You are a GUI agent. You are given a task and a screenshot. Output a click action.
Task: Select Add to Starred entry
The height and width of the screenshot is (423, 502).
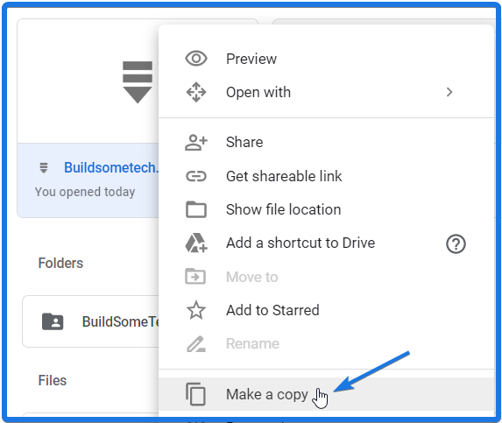327,310
